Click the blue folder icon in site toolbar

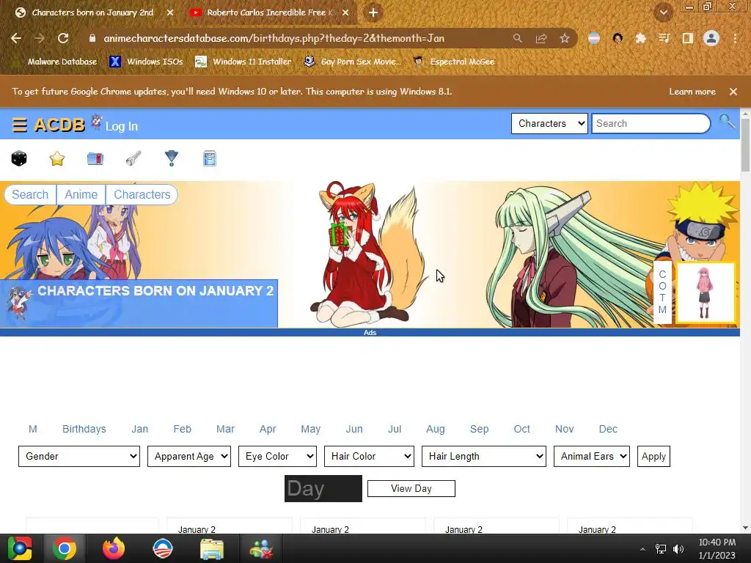[95, 158]
